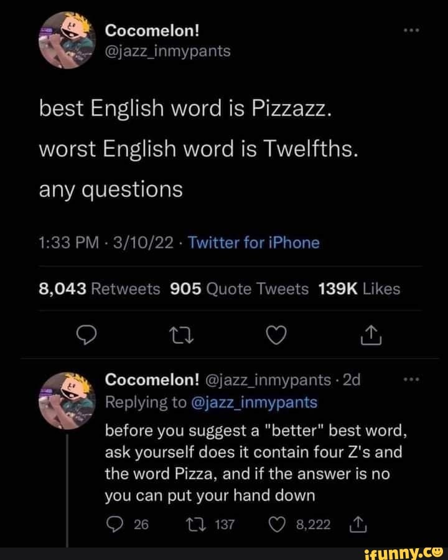Open the share icon on the main tweet
This screenshot has width=448, height=560.
click(x=371, y=334)
